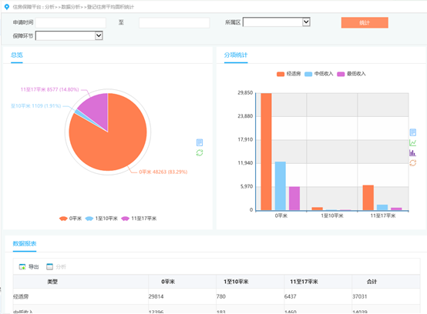Click the 导出 button label
427x314 pixels.
(x=34, y=267)
